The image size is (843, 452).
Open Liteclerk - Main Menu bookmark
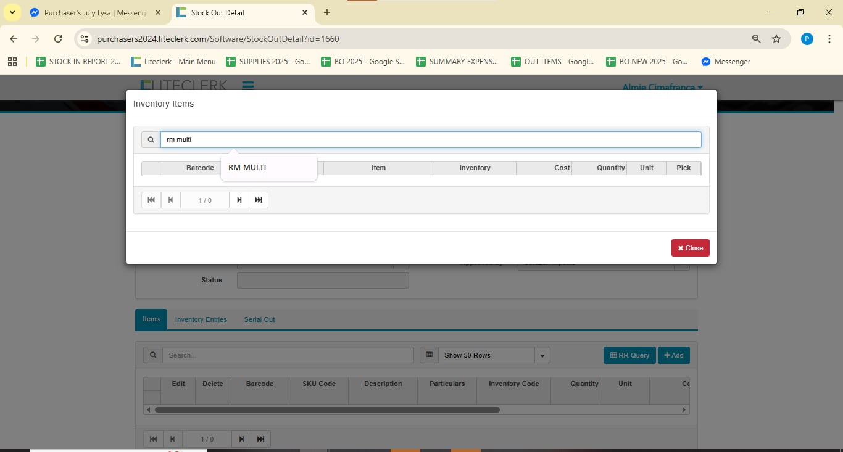(x=173, y=62)
